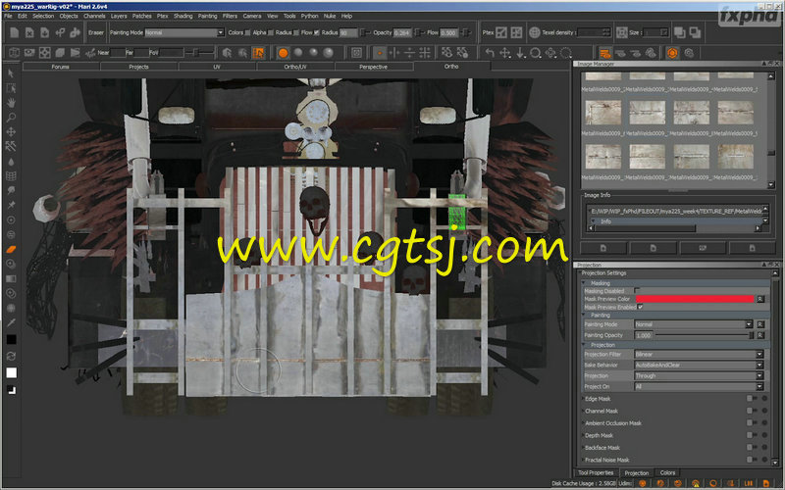Click the new document icon in toolbar
This screenshot has height=490, width=785.
click(15, 32)
